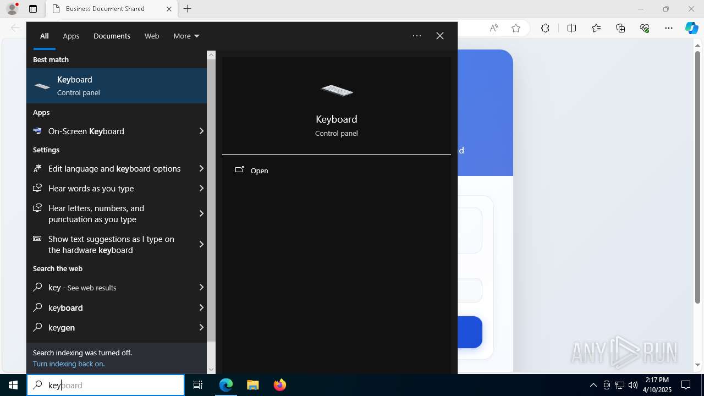Expand Edit language and keyboard options details
Screen dimensions: 704x396
click(x=201, y=169)
